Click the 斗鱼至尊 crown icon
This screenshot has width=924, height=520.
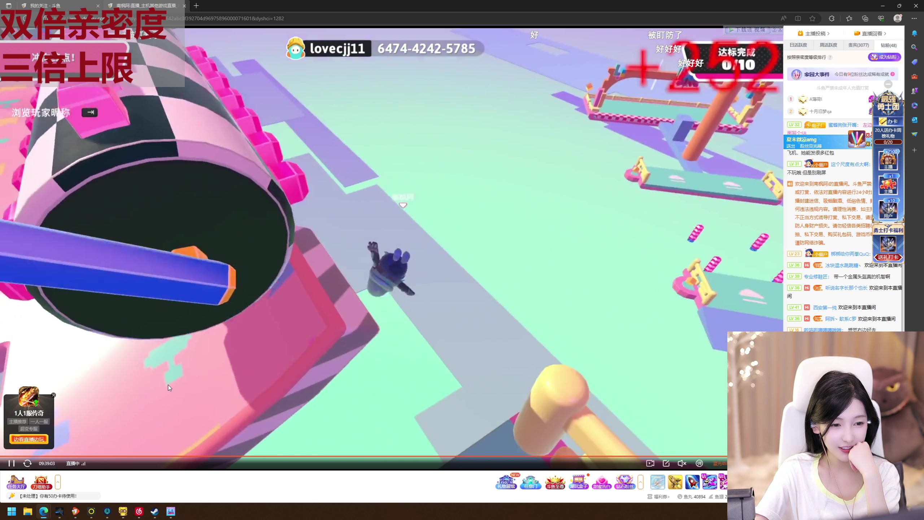click(555, 482)
